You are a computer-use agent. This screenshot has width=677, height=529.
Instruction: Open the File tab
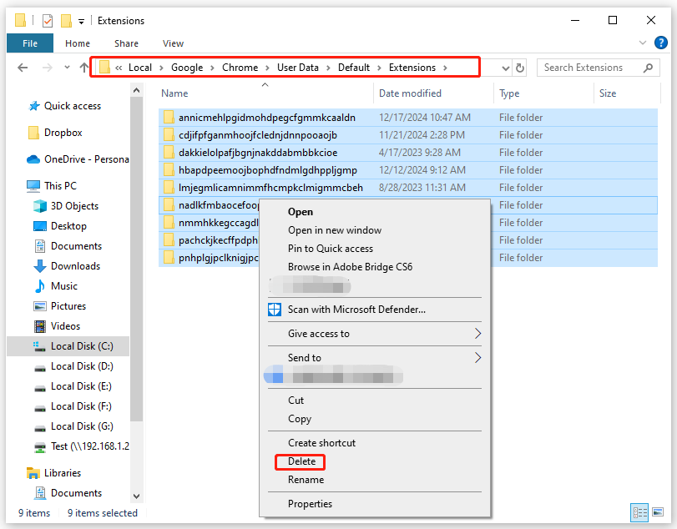30,43
